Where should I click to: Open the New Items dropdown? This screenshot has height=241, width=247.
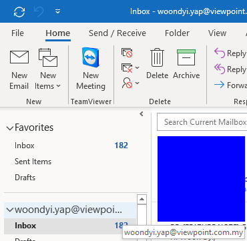pyautogui.click(x=48, y=69)
